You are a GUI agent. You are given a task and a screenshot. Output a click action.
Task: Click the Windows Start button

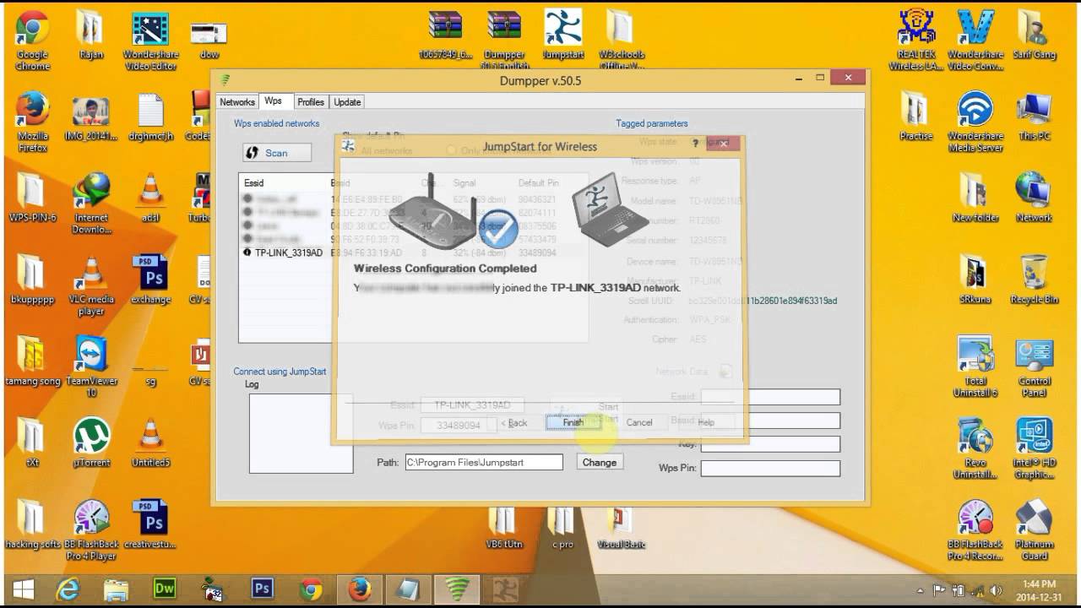point(22,589)
